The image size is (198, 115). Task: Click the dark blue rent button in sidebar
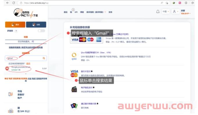(36, 24)
